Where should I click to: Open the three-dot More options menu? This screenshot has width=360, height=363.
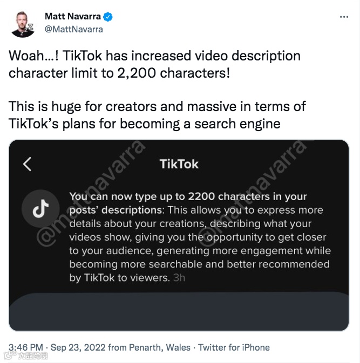[x=344, y=17]
